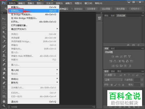This screenshot has width=145, height=109.
Task: Toggle layer filter on/off switch
Action: click(143, 75)
